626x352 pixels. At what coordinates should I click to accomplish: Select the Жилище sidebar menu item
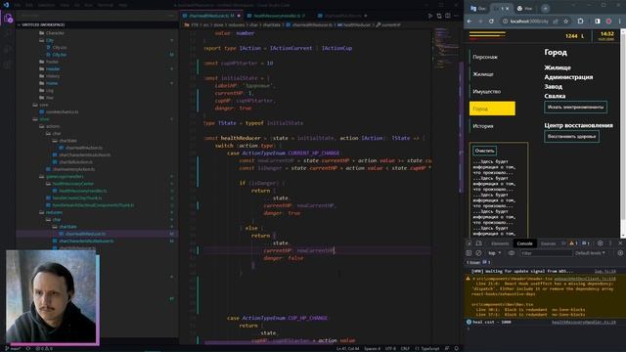click(483, 74)
